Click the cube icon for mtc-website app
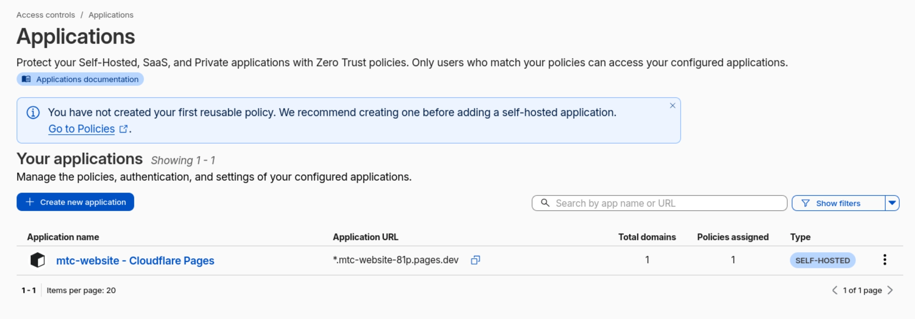Image resolution: width=915 pixels, height=319 pixels. click(x=38, y=260)
